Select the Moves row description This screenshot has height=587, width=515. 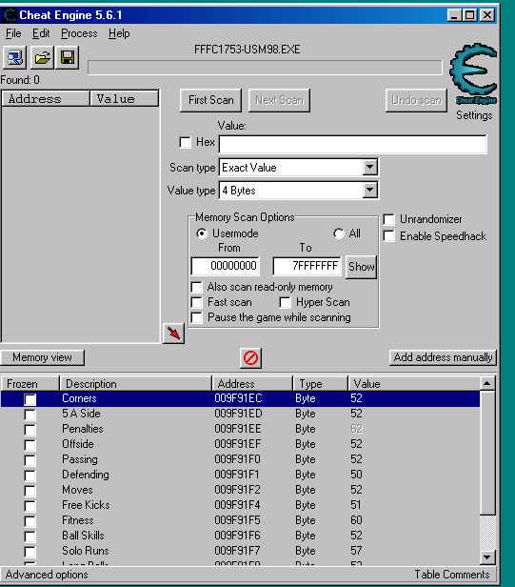coord(77,490)
